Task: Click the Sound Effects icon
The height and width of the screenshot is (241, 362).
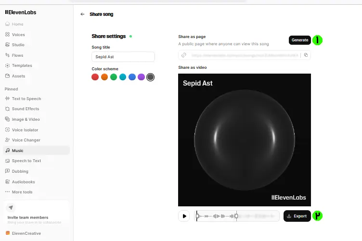Action: click(x=7, y=109)
